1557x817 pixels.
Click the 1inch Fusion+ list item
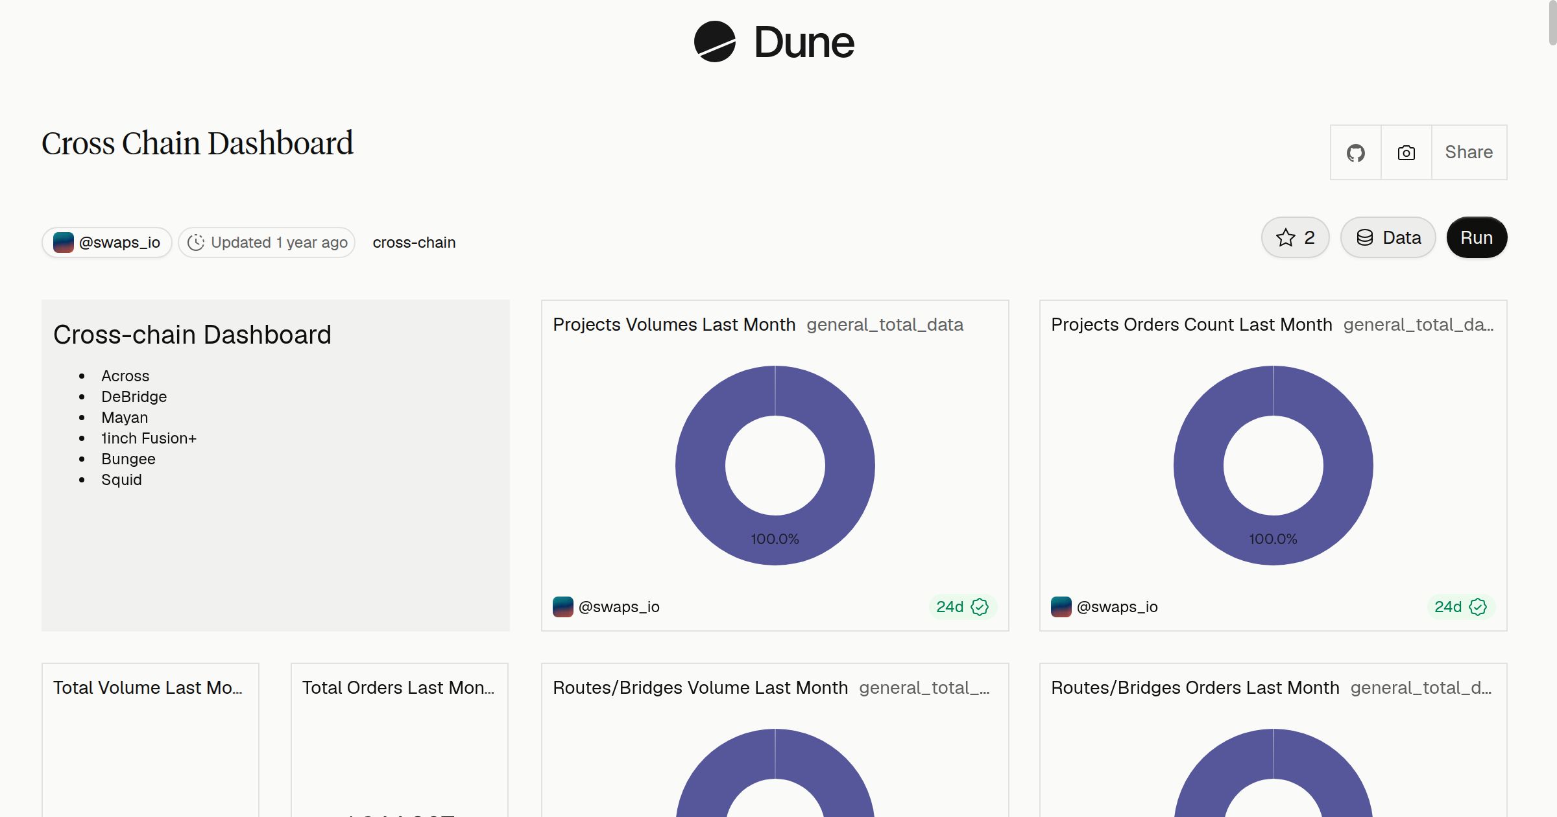pos(149,438)
